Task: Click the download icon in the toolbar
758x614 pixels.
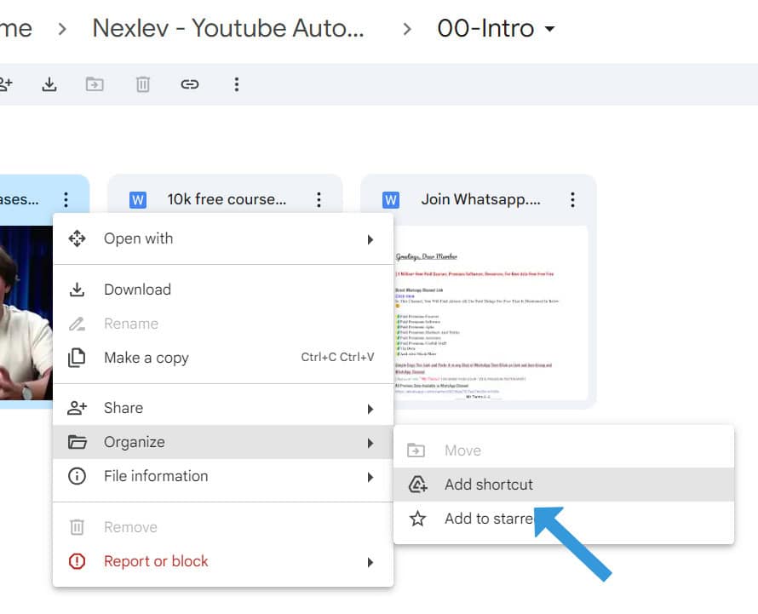Action: 49,84
